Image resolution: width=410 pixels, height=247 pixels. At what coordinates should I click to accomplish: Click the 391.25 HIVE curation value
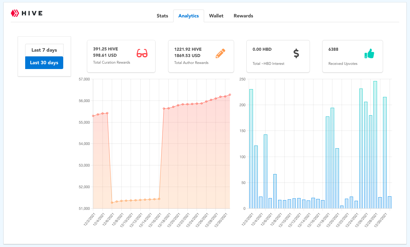(105, 49)
